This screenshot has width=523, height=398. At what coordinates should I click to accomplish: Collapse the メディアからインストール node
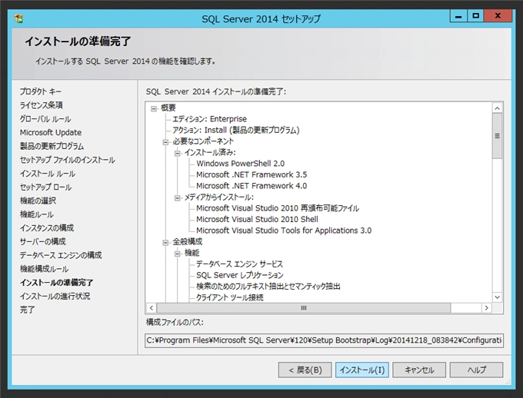pos(178,198)
